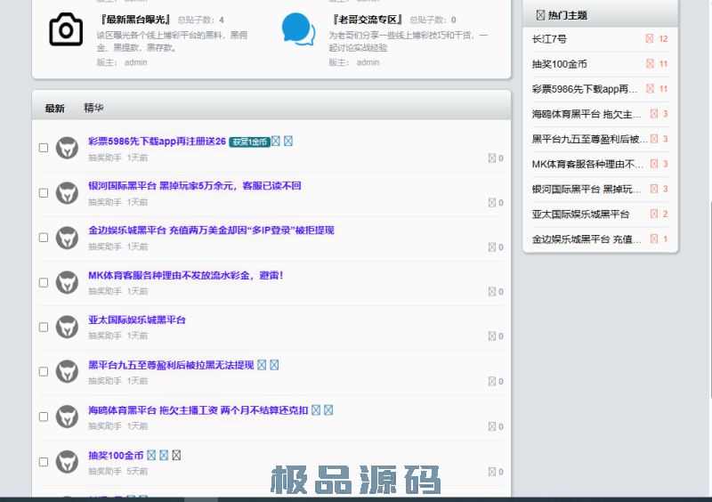Screen dimensions: 712x502
Task: Open hot topic 银河国际黑平台 黑掉玩... in sidebar
Action: [587, 189]
